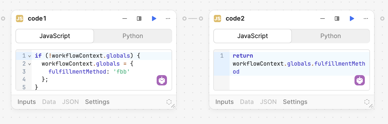Switch code2 language to Python

pyautogui.click(x=331, y=36)
